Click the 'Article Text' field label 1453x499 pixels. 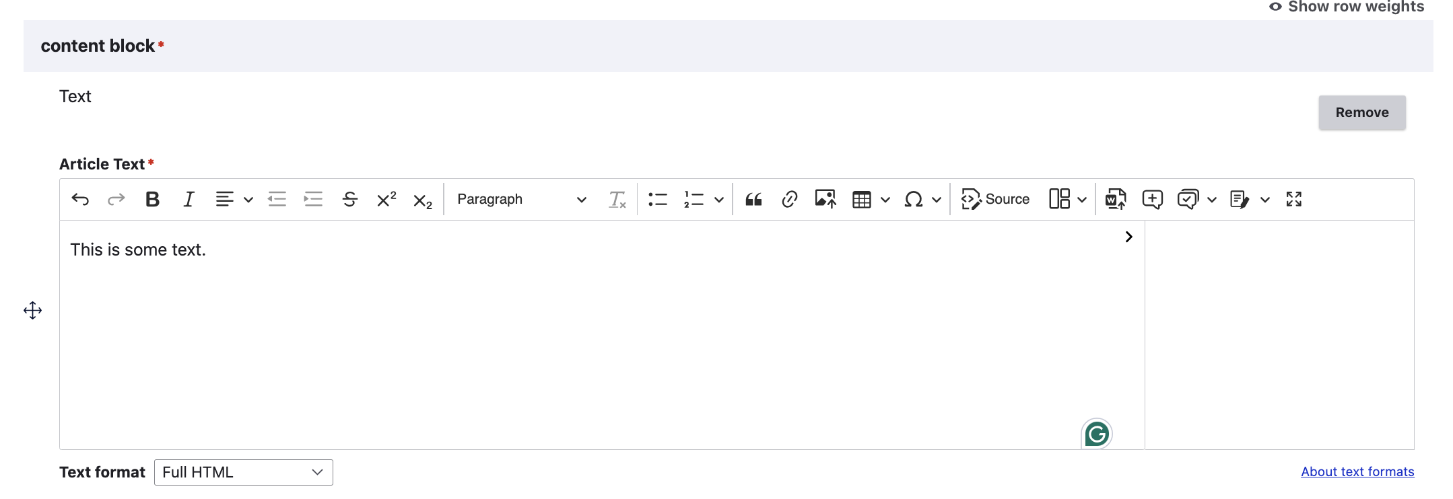coord(102,164)
